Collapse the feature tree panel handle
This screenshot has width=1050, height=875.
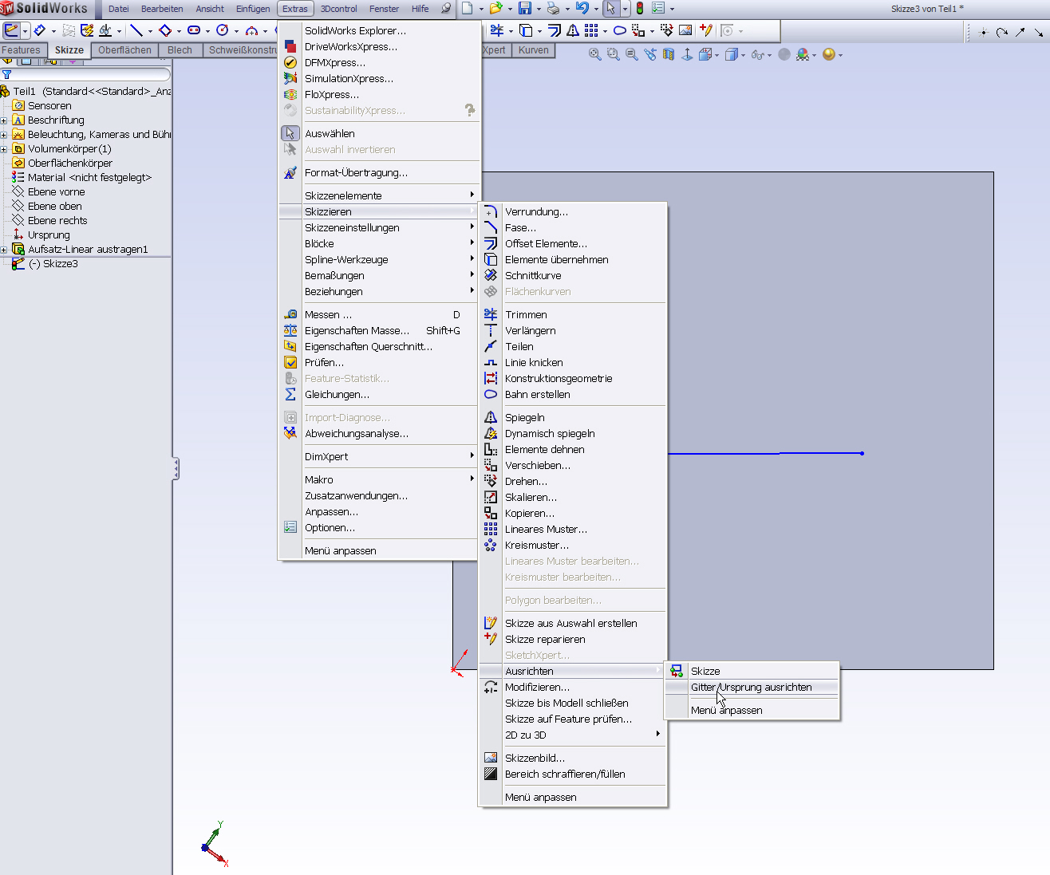click(176, 468)
